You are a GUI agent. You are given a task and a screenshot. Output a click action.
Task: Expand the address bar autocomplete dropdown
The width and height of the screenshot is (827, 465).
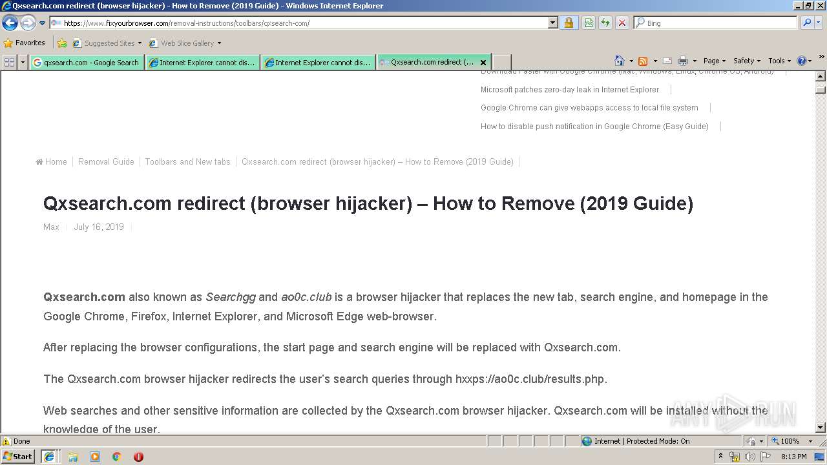(553, 23)
